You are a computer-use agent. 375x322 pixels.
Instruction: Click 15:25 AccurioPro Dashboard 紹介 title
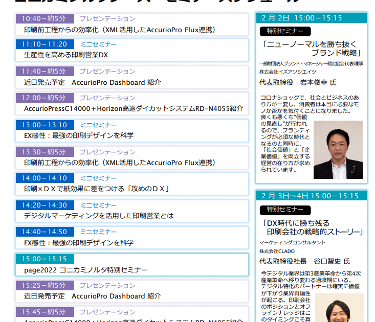click(92, 296)
